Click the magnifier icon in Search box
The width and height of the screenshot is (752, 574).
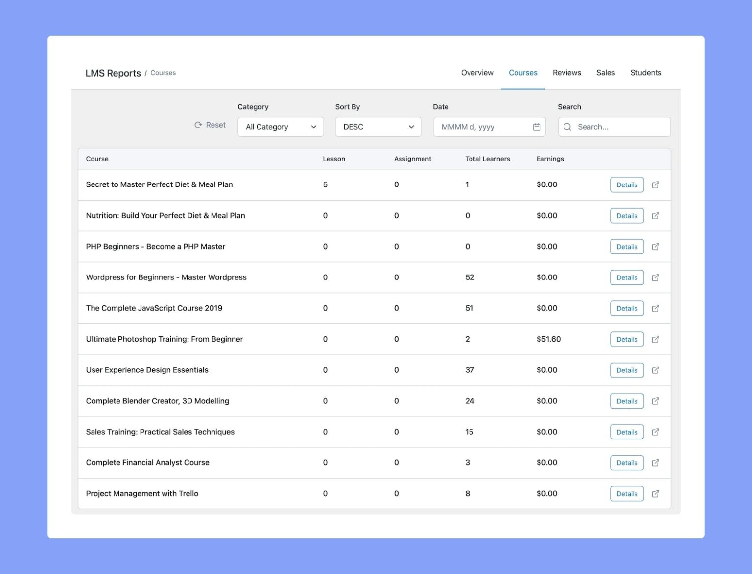567,127
